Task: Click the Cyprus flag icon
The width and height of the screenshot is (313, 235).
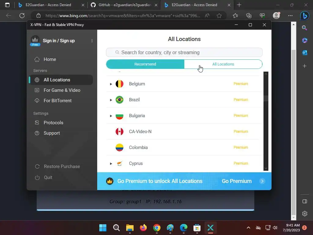Action: click(x=120, y=163)
